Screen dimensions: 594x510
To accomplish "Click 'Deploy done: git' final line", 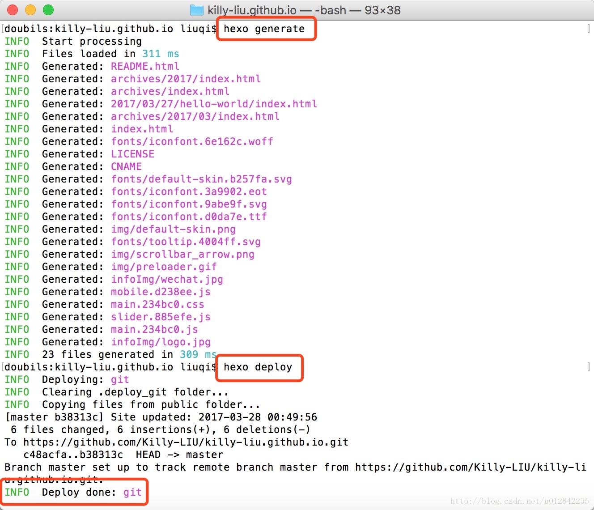I will coord(73,493).
